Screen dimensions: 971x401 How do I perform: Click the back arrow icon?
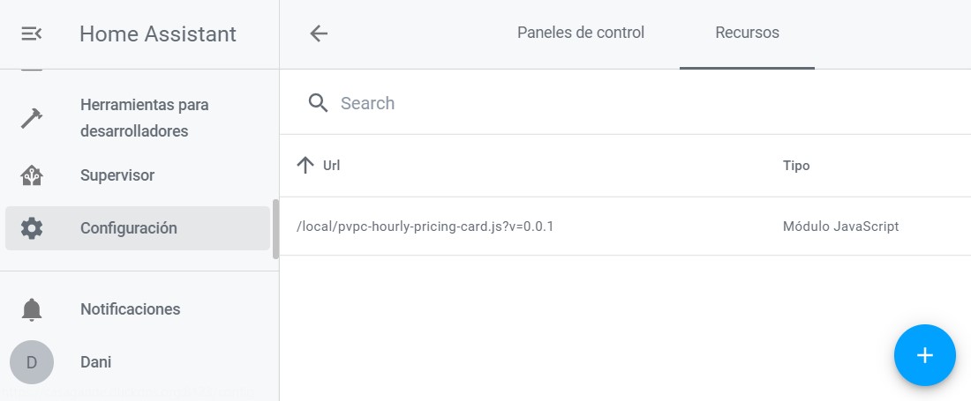[319, 33]
